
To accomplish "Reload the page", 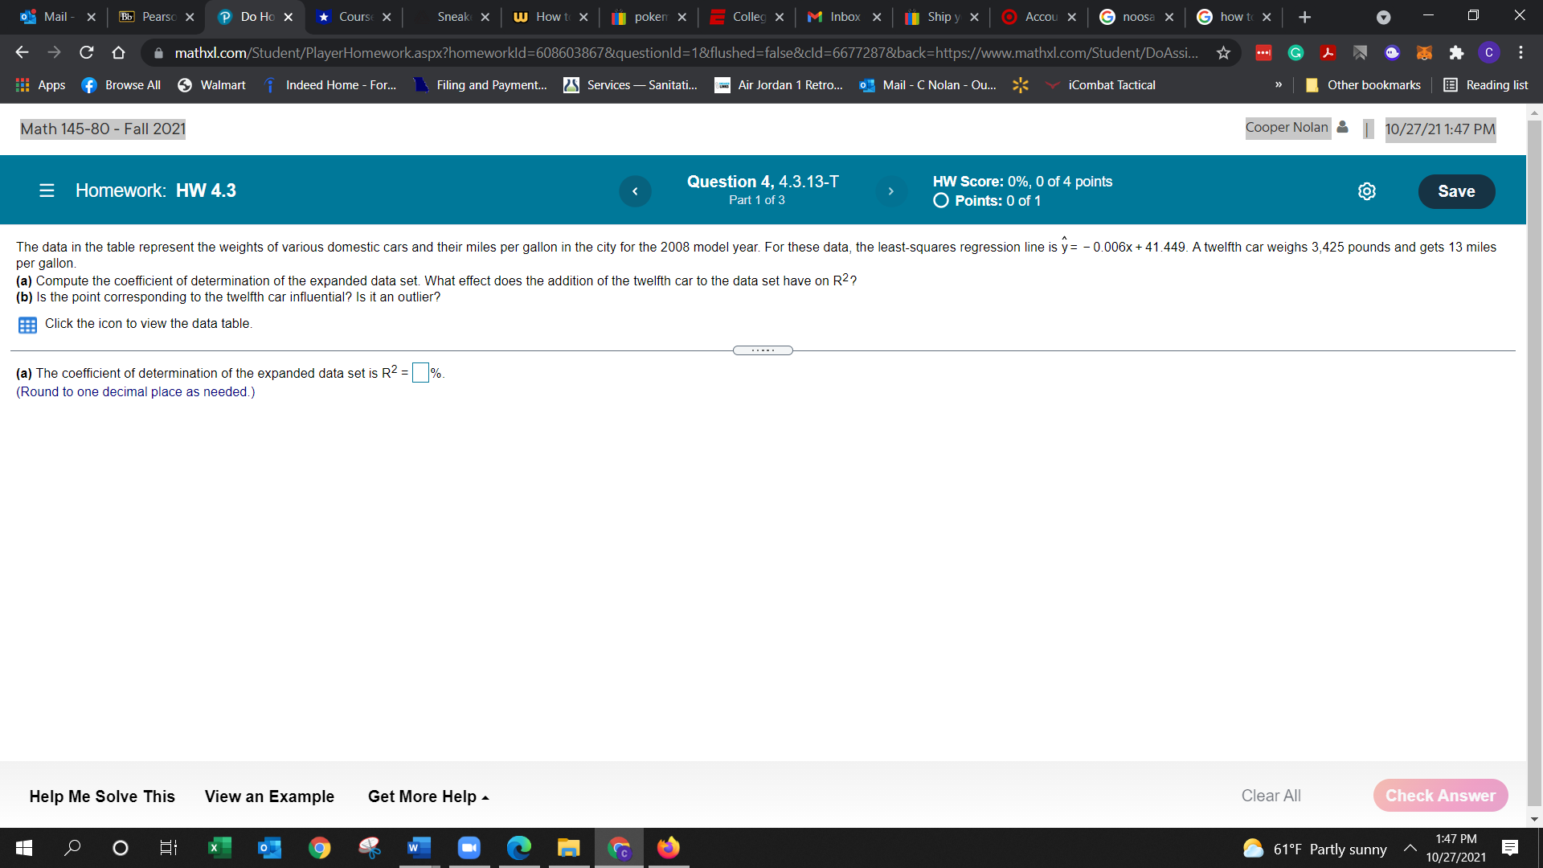I will [86, 53].
